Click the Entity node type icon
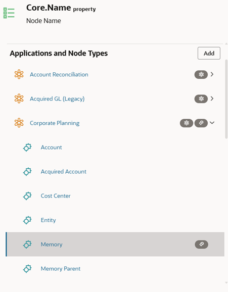This screenshot has width=228, height=292. pyautogui.click(x=27, y=220)
